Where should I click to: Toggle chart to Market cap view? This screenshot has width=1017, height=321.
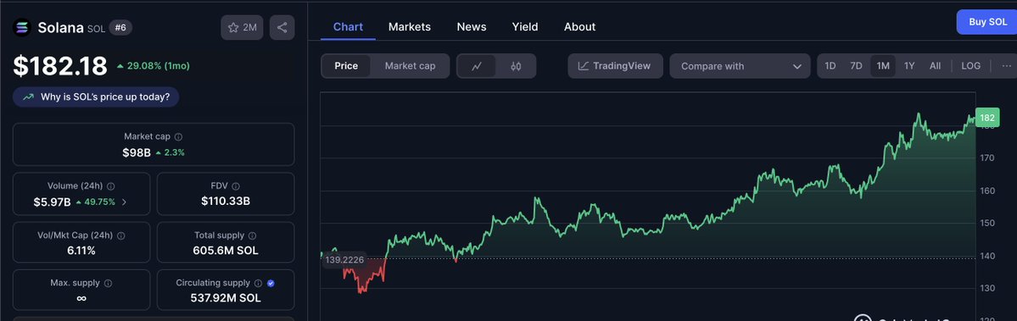[410, 66]
